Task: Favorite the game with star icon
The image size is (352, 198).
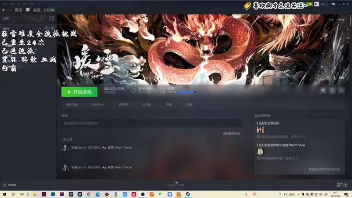Action: tap(341, 90)
